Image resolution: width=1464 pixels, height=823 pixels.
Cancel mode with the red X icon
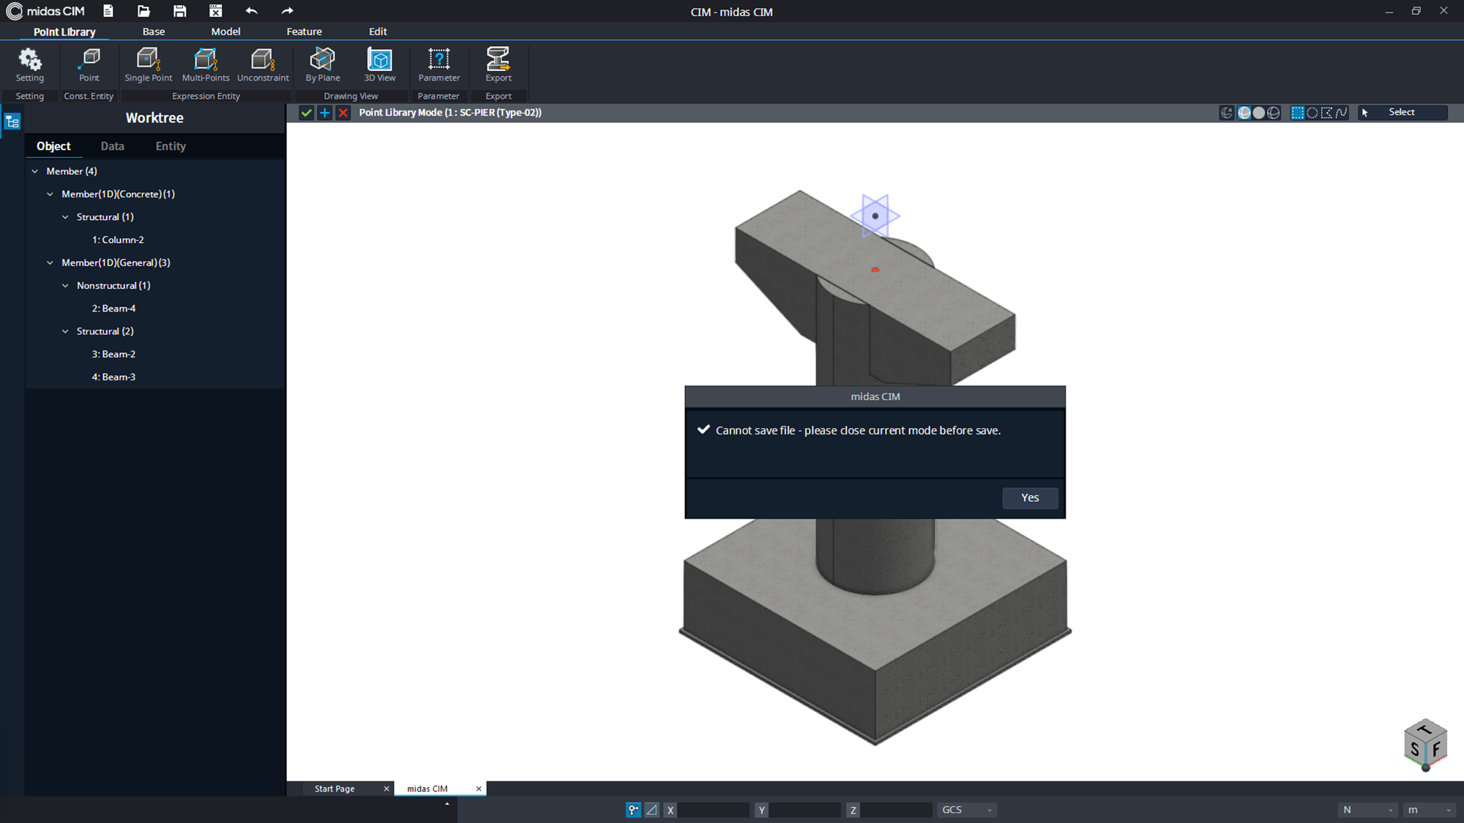pos(343,113)
